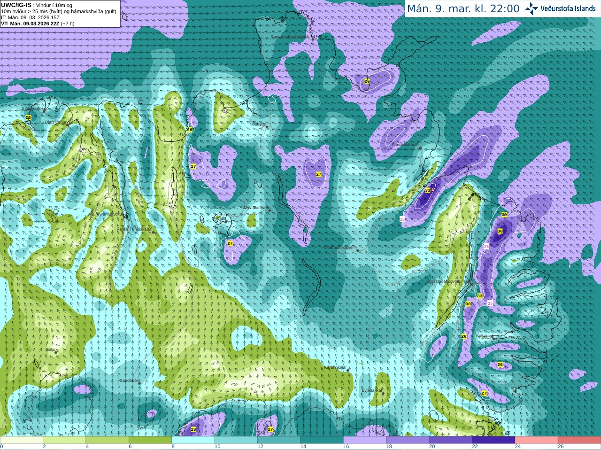The height and width of the screenshot is (450, 601).
Task: Click the Veðurstofa Íslands logo
Action: (561, 8)
